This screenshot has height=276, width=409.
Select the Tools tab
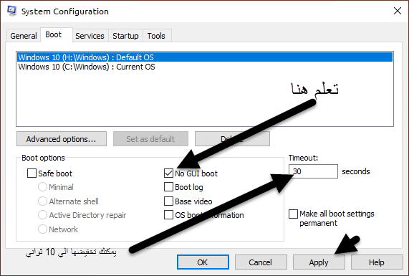pos(156,36)
